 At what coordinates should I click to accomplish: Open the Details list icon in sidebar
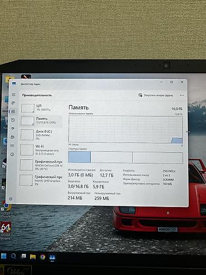(12, 145)
